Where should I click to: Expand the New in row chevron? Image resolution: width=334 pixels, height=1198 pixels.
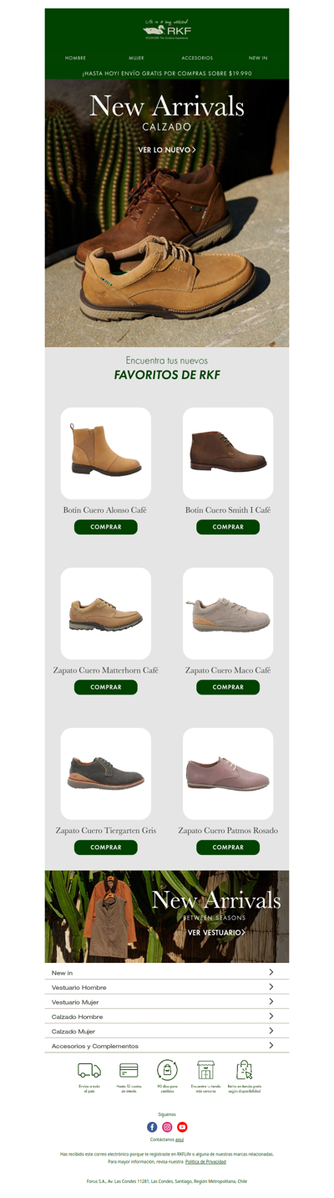271,972
